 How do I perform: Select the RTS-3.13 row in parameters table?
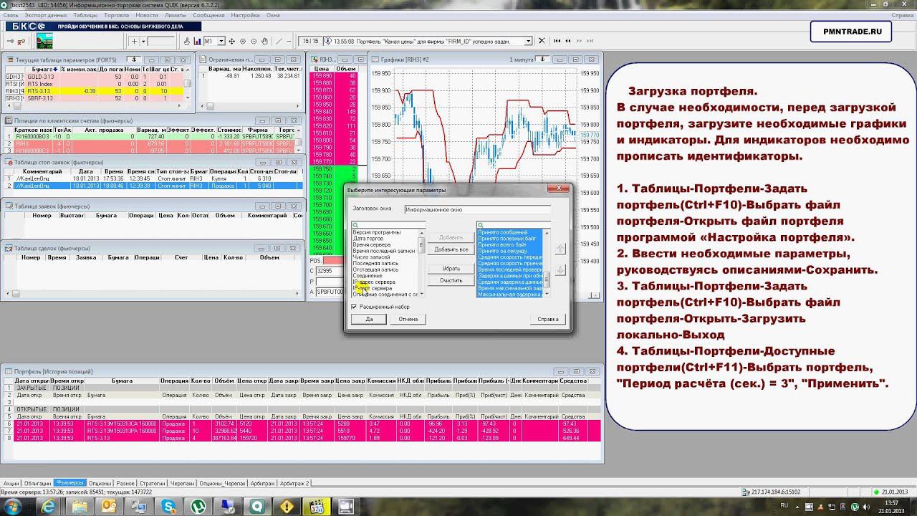[95, 91]
